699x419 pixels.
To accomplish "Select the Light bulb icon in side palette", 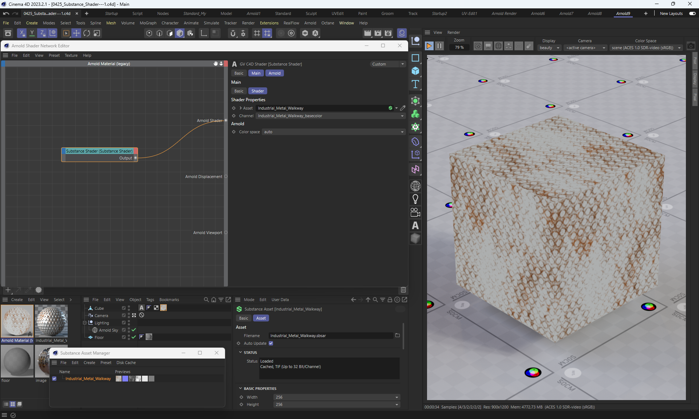I will [415, 199].
